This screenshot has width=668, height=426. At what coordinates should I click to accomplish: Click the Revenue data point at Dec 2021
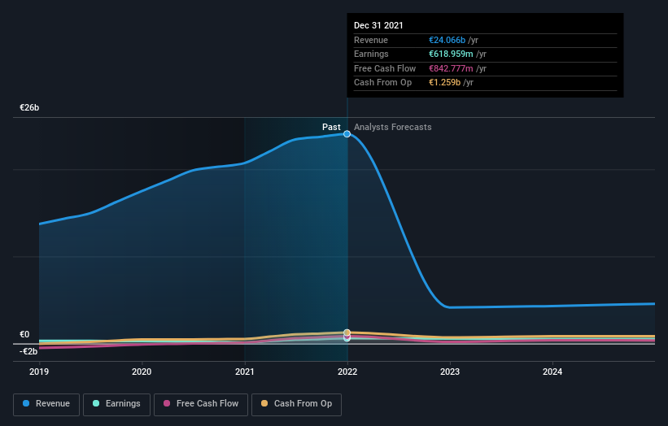click(x=347, y=134)
